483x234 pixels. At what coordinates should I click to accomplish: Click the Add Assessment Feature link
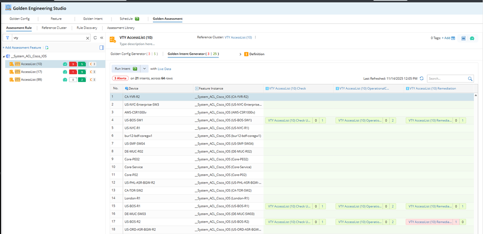point(22,48)
